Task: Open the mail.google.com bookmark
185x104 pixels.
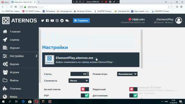Action: 64,11
